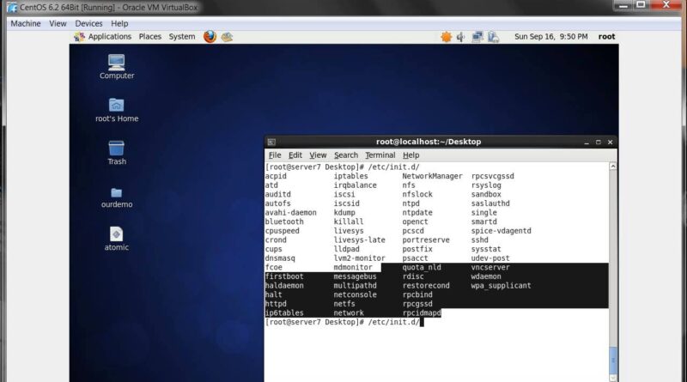Open the VirtualBox Machine menu
Viewport: 687px width, 382px height.
point(26,23)
